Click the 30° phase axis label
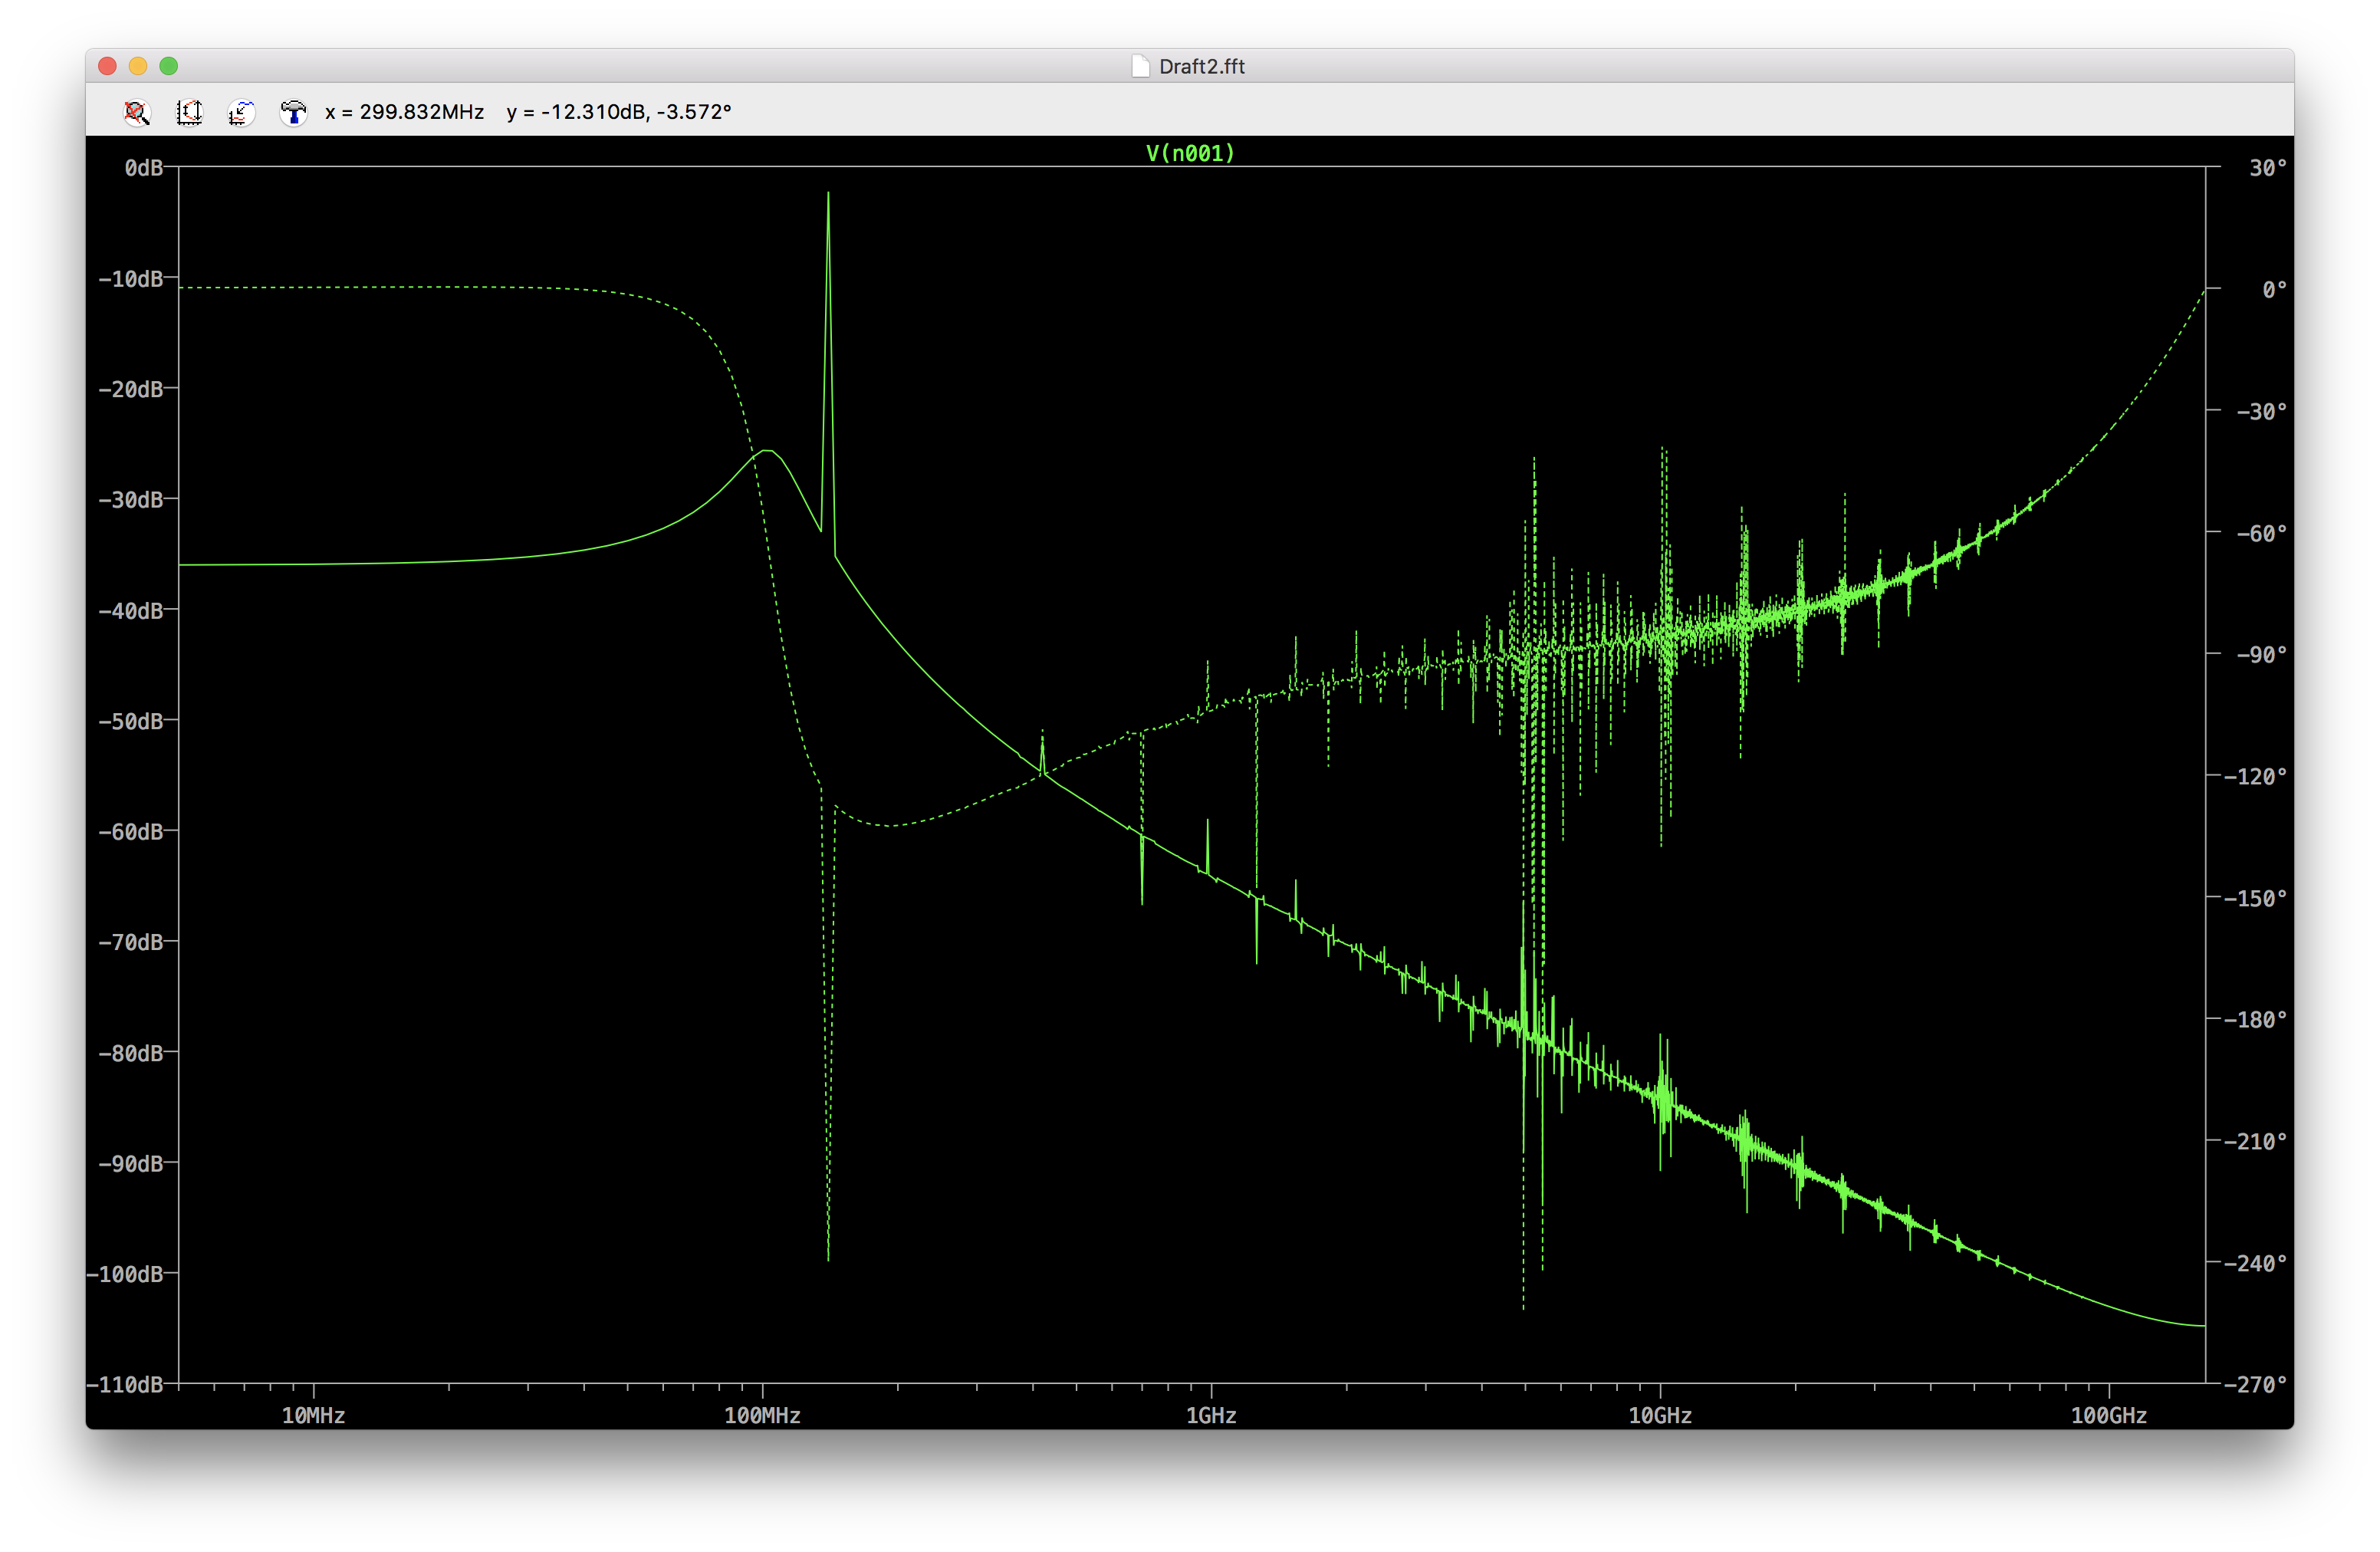The image size is (2380, 1552). click(x=2267, y=168)
